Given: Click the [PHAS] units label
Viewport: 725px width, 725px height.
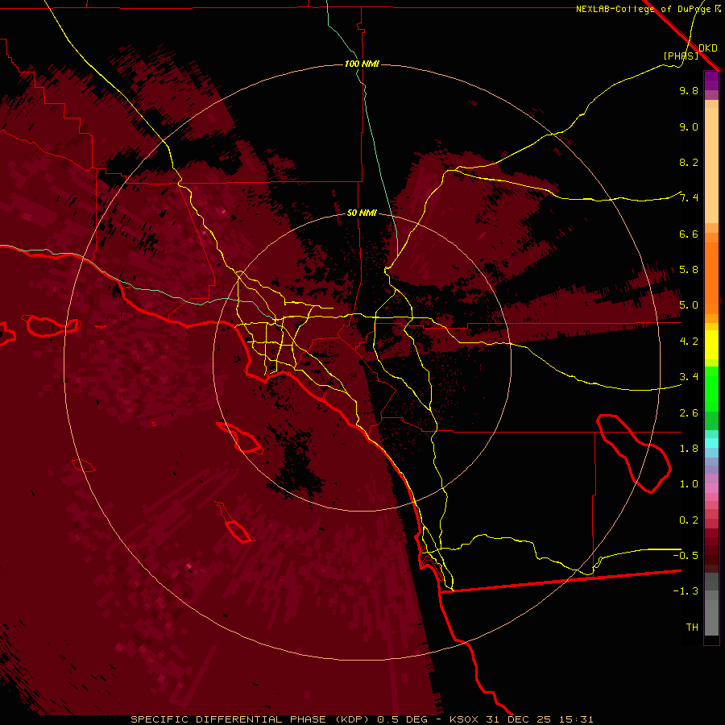Looking at the screenshot, I should click(x=681, y=56).
